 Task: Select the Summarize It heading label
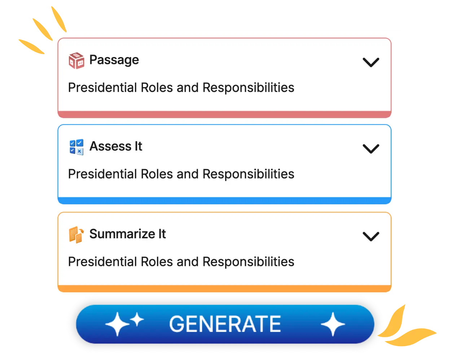(x=127, y=234)
